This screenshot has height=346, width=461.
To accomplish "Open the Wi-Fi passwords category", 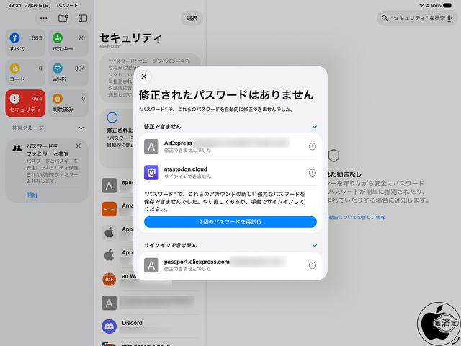I will pyautogui.click(x=68, y=73).
